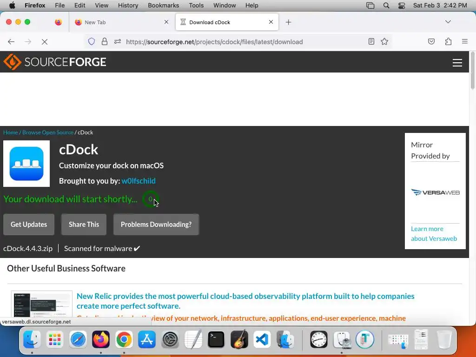Click the Share This button
476x357 pixels.
(x=84, y=225)
